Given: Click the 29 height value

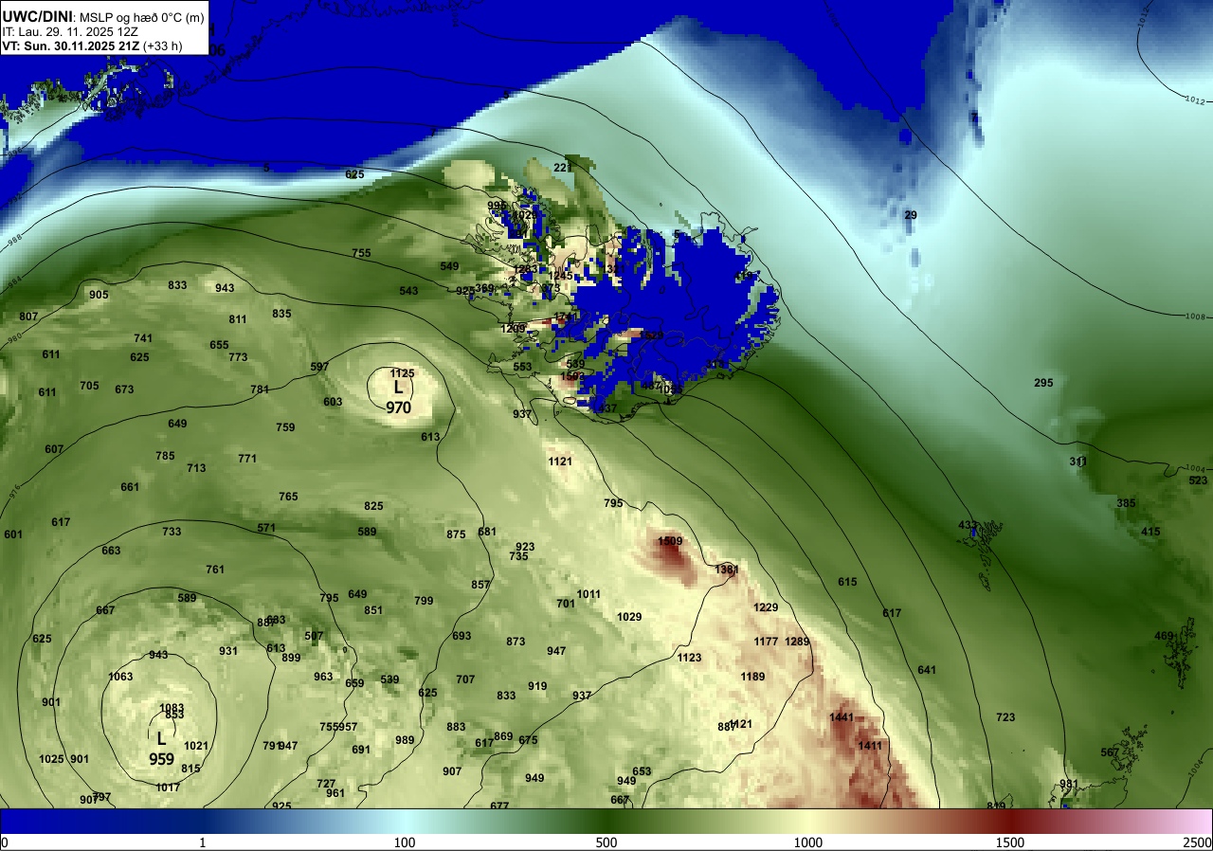Looking at the screenshot, I should (x=911, y=215).
